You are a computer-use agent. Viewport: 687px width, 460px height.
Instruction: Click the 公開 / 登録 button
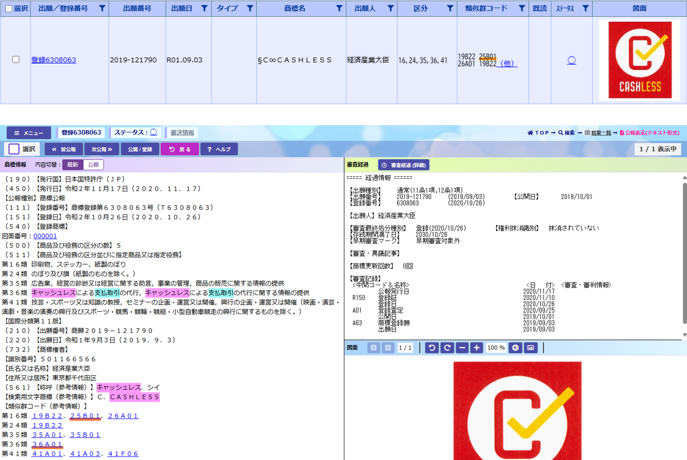[x=140, y=149]
